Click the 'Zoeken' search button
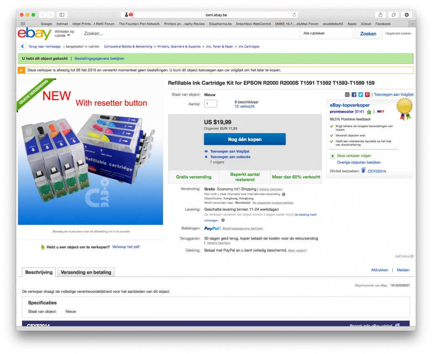The width and height of the screenshot is (432, 354). [x=368, y=33]
